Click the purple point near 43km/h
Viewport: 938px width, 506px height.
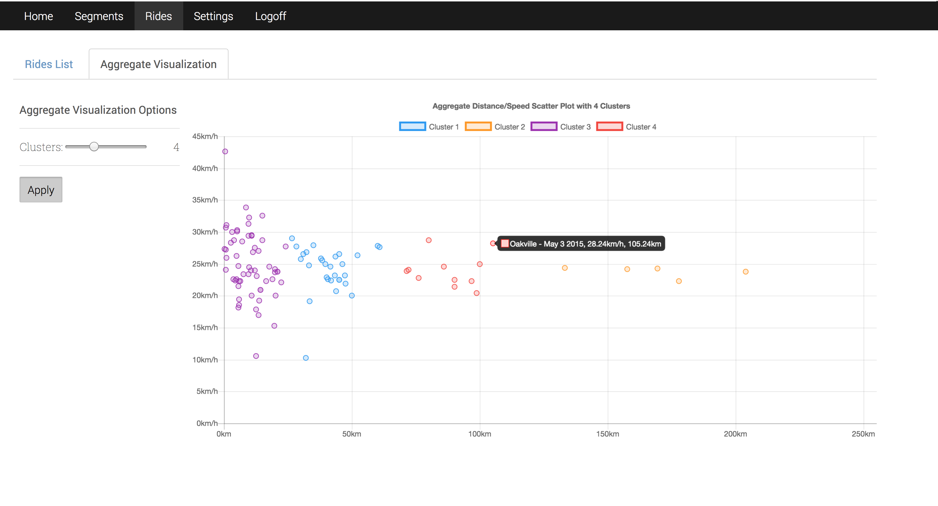(x=225, y=152)
